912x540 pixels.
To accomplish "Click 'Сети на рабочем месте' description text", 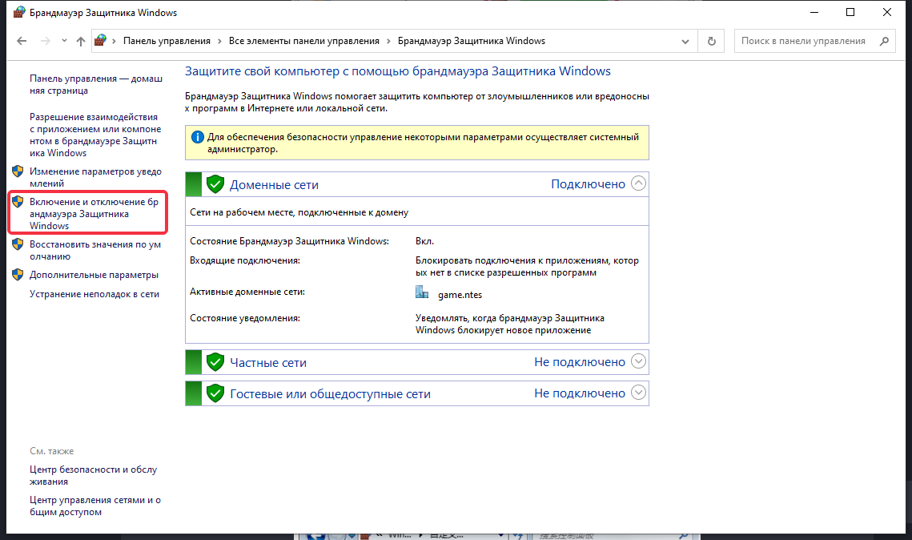I will click(299, 212).
